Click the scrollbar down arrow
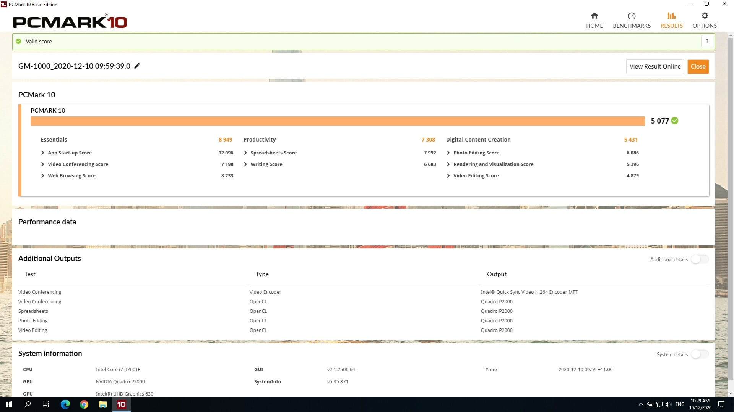 tap(731, 393)
